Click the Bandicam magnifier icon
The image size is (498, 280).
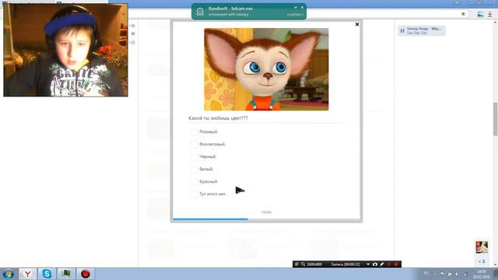(303, 264)
